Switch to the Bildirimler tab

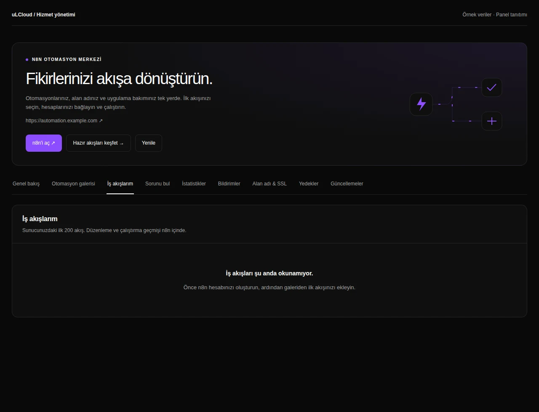(229, 184)
